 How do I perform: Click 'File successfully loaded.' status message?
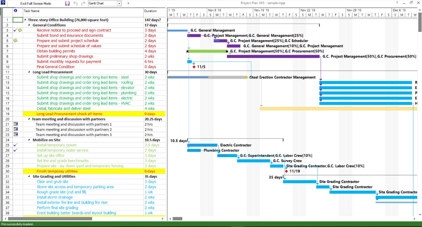17,224
